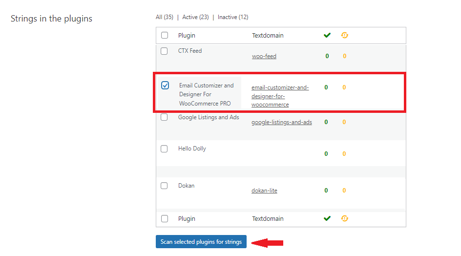The width and height of the screenshot is (461, 256).
Task: Click the CTX Feed plugin name
Action: [x=190, y=51]
